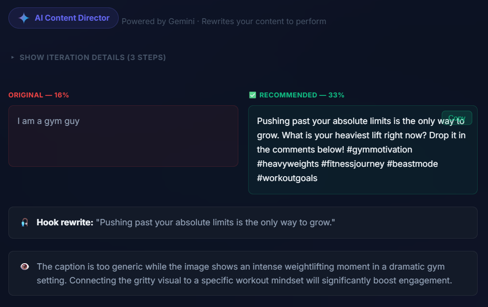This screenshot has width=488, height=307.
Task: Click the recommended caption text panel
Action: [x=363, y=150]
